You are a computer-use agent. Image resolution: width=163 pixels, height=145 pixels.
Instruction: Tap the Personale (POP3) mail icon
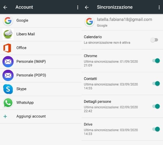coord(8,75)
